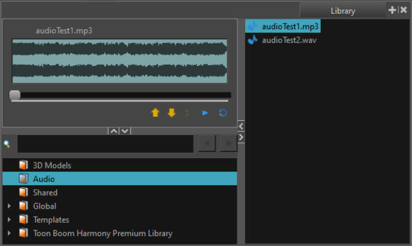412x246 pixels.
Task: Collapse left pane with left chevron
Action: click(x=241, y=126)
